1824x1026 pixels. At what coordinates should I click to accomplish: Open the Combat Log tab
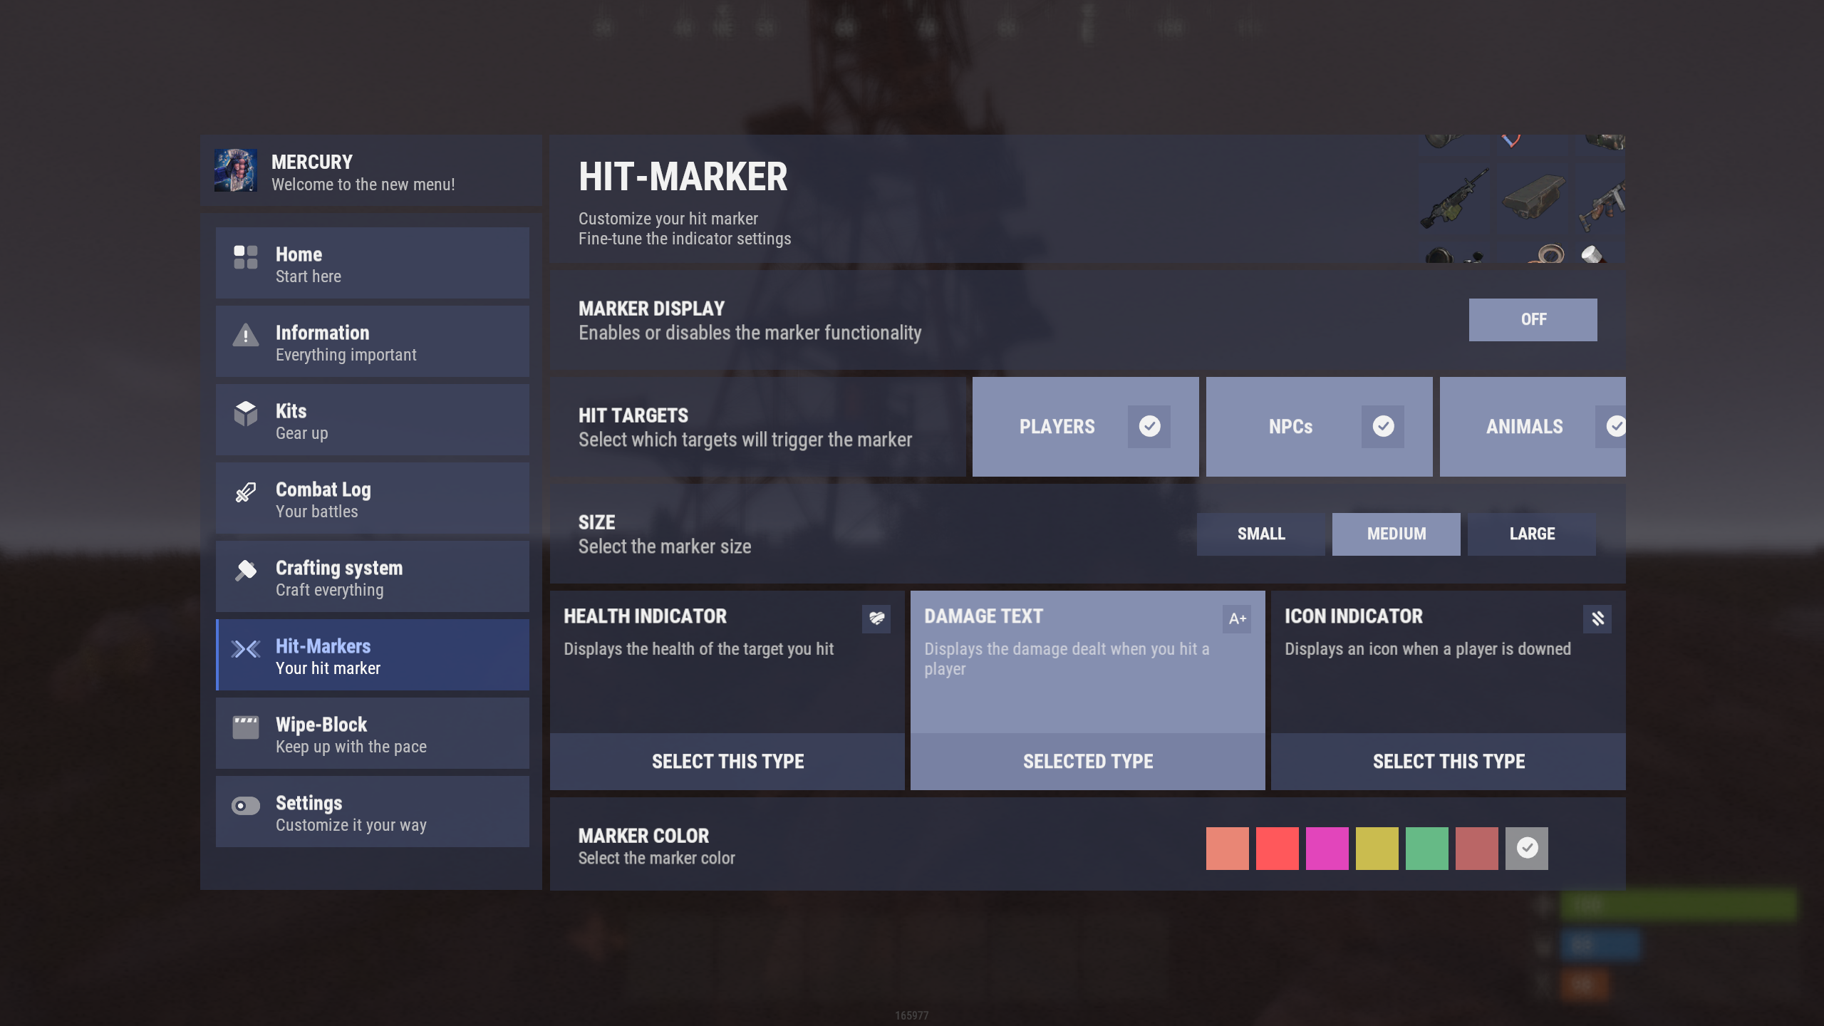pyautogui.click(x=373, y=498)
